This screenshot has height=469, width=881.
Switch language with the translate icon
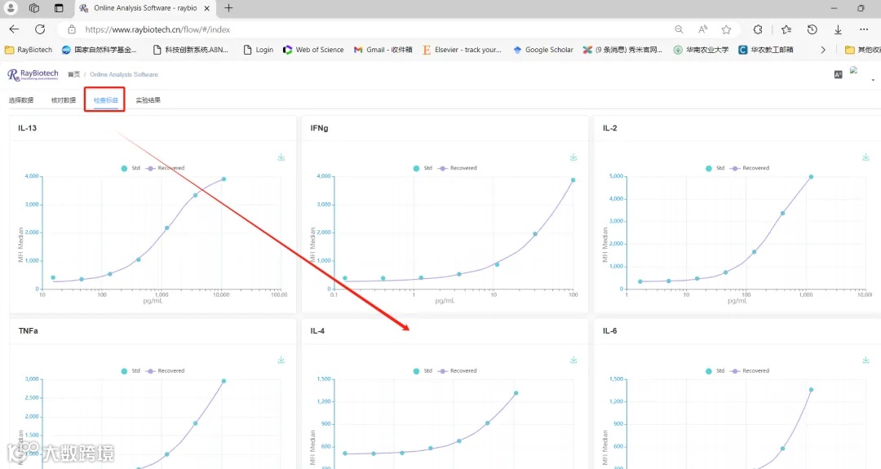click(839, 74)
